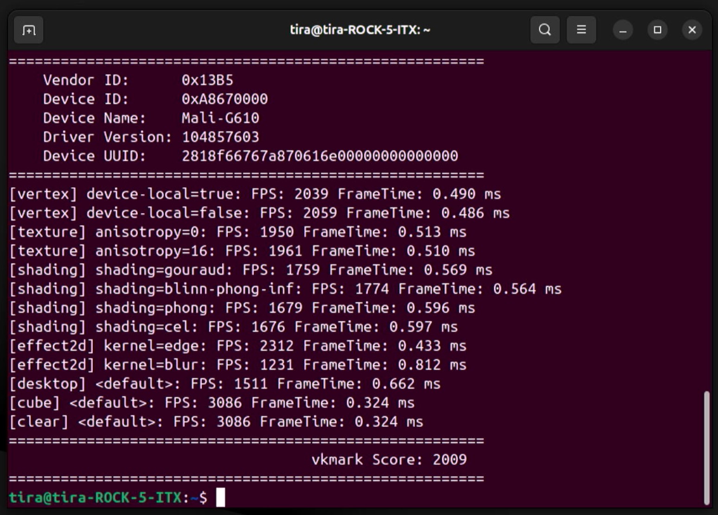Click the Vendor ID value 0x13B5
This screenshot has width=718, height=515.
point(207,80)
